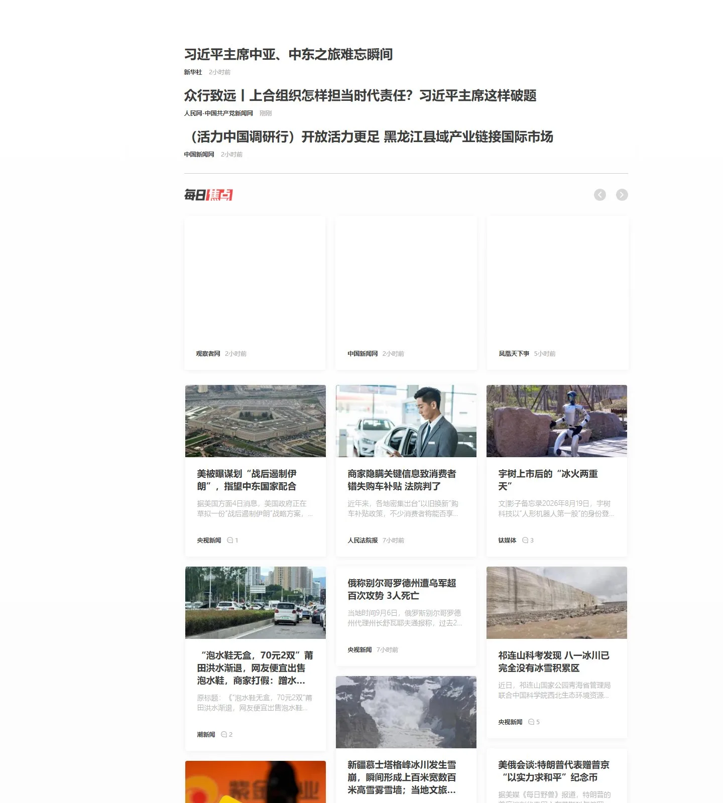Open comment icon on 宇树上市后的 article
This screenshot has height=803, width=723.
pos(525,541)
